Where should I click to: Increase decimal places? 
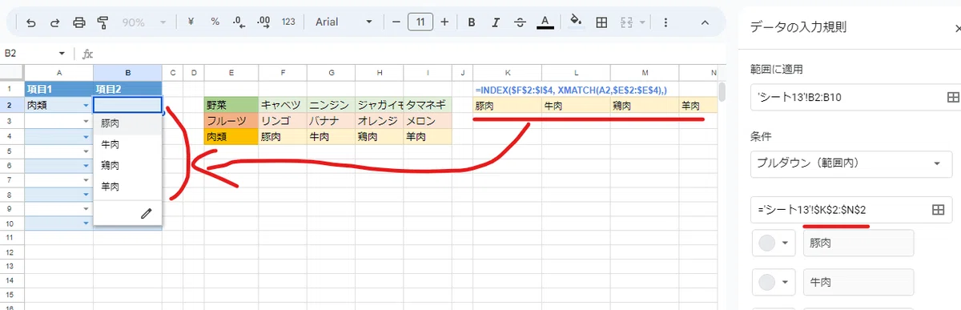[x=264, y=22]
